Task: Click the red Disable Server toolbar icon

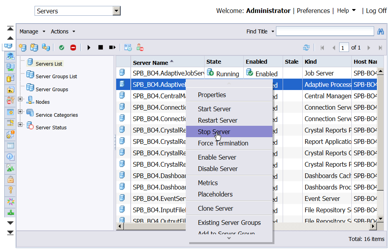Action: coord(73,48)
